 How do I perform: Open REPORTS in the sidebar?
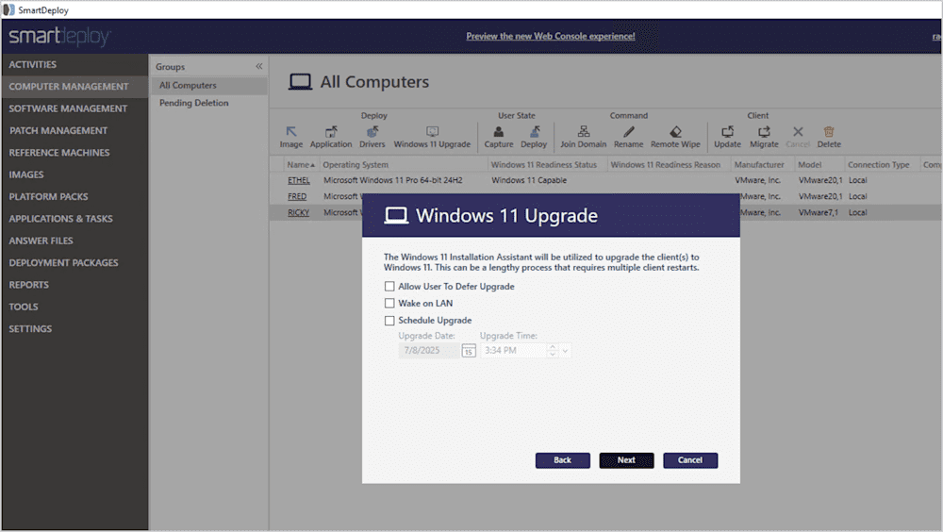coord(74,285)
